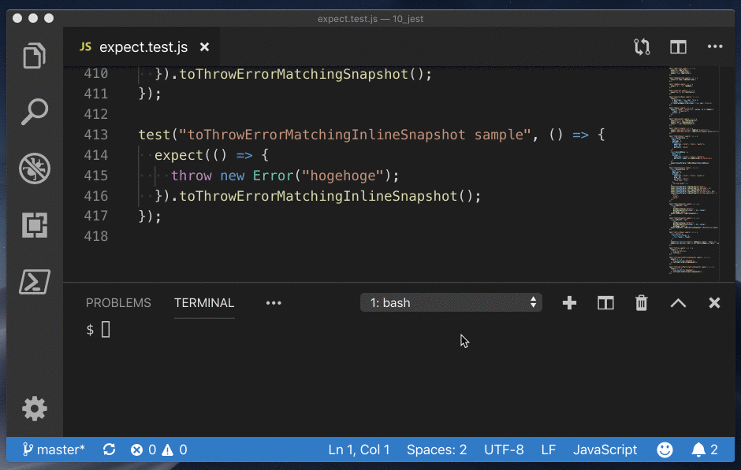
Task: Maximize panel size with the chevron-up
Action: click(678, 303)
